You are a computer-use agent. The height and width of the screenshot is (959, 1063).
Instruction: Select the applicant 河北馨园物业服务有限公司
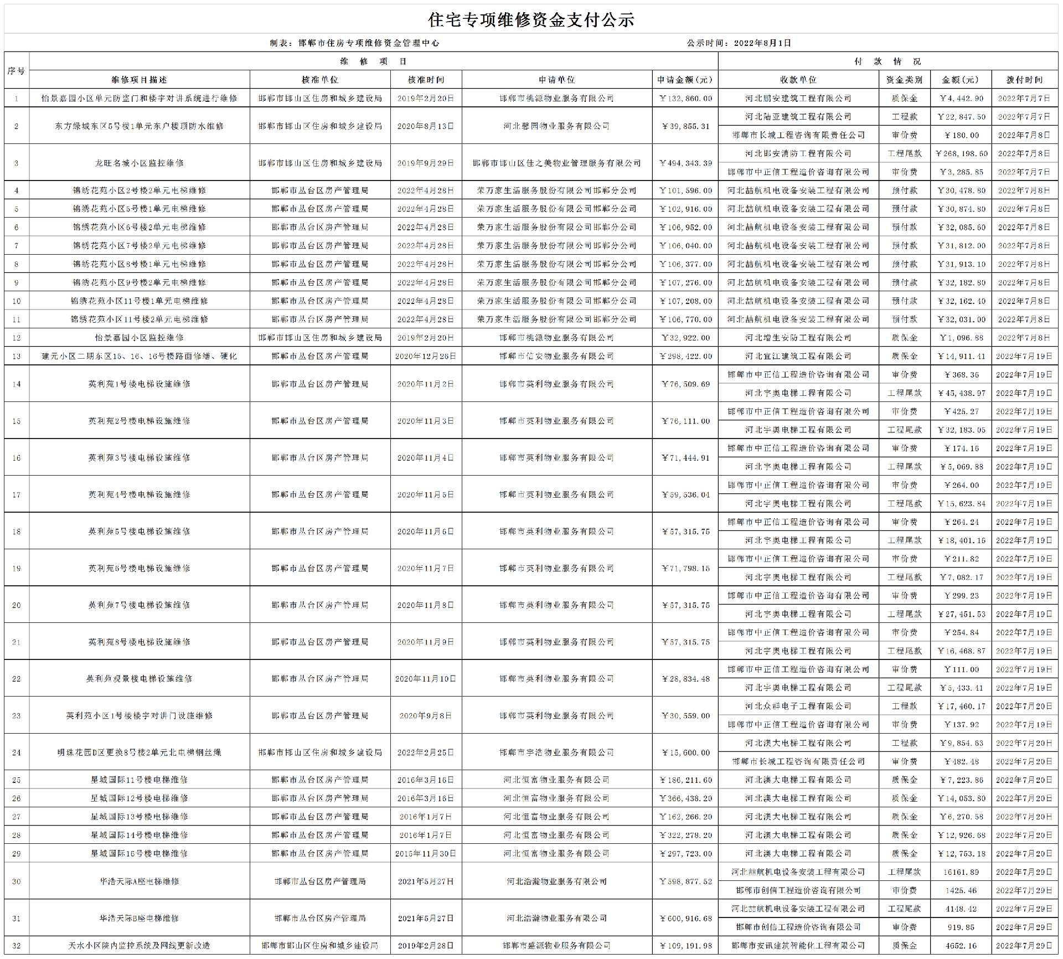[x=556, y=126]
